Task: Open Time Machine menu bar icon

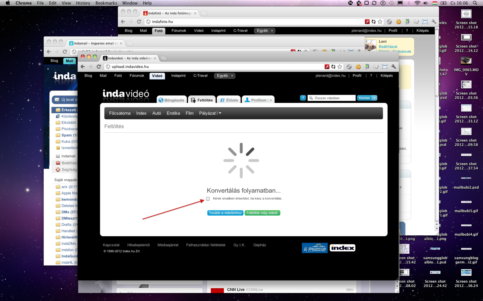Action: pyautogui.click(x=392, y=3)
